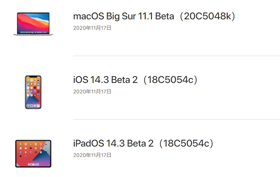280x177 pixels.
Task: Open the iOS 14.3 Beta 2 title
Action: [x=105, y=80]
